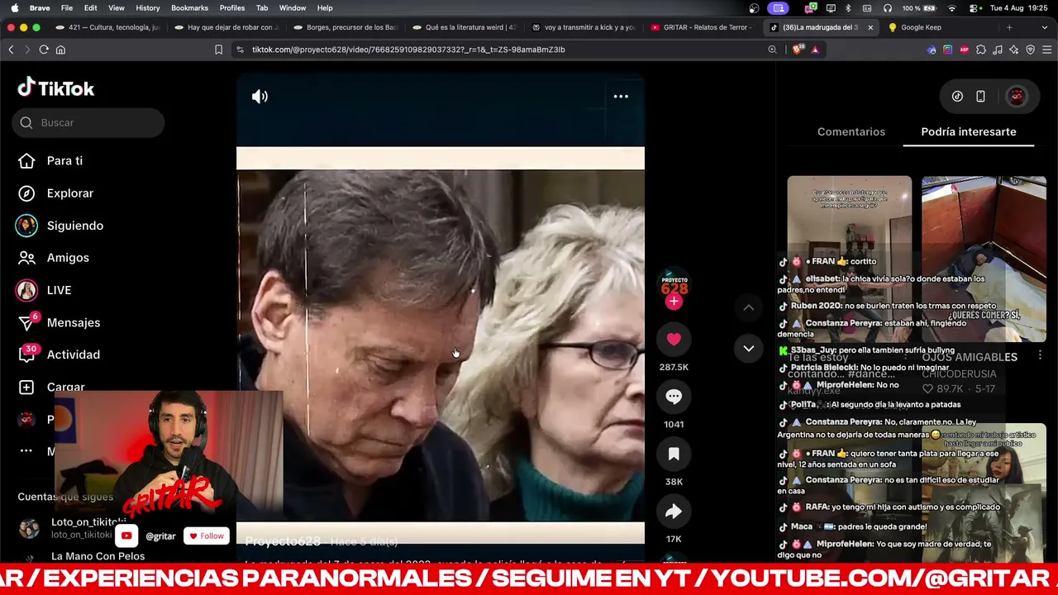Like the video with the heart icon
Viewport: 1058px width, 595px height.
point(674,339)
